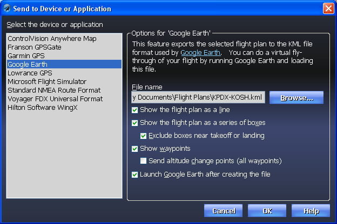337x224 pixels.
Task: Select Standard NMEA Route Format
Action: point(64,90)
